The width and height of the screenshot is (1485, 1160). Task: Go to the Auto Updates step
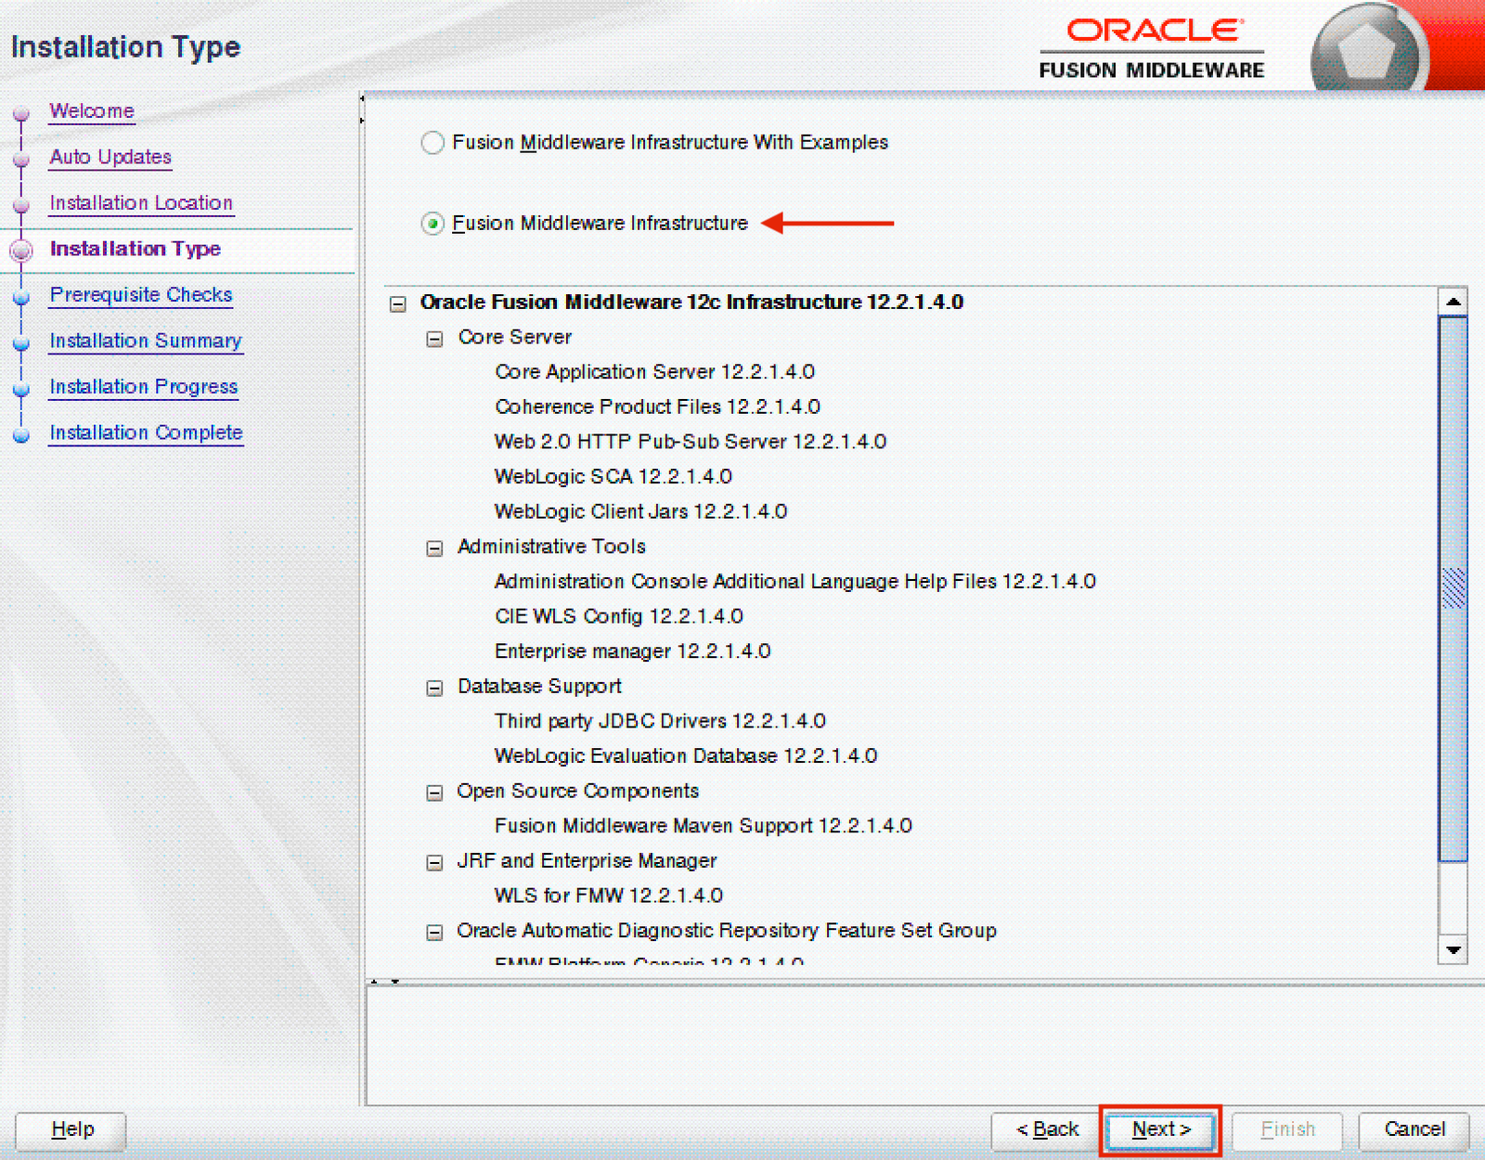pos(110,157)
